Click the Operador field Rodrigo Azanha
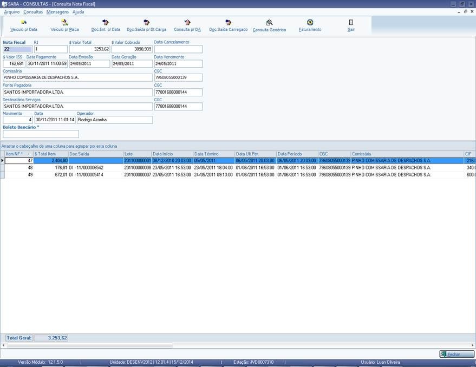The image size is (476, 367). pos(115,120)
